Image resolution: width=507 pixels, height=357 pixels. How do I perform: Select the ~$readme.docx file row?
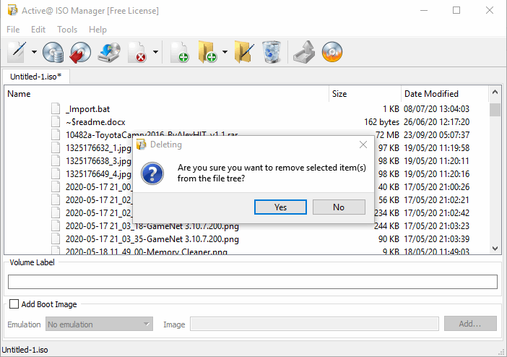click(x=246, y=122)
